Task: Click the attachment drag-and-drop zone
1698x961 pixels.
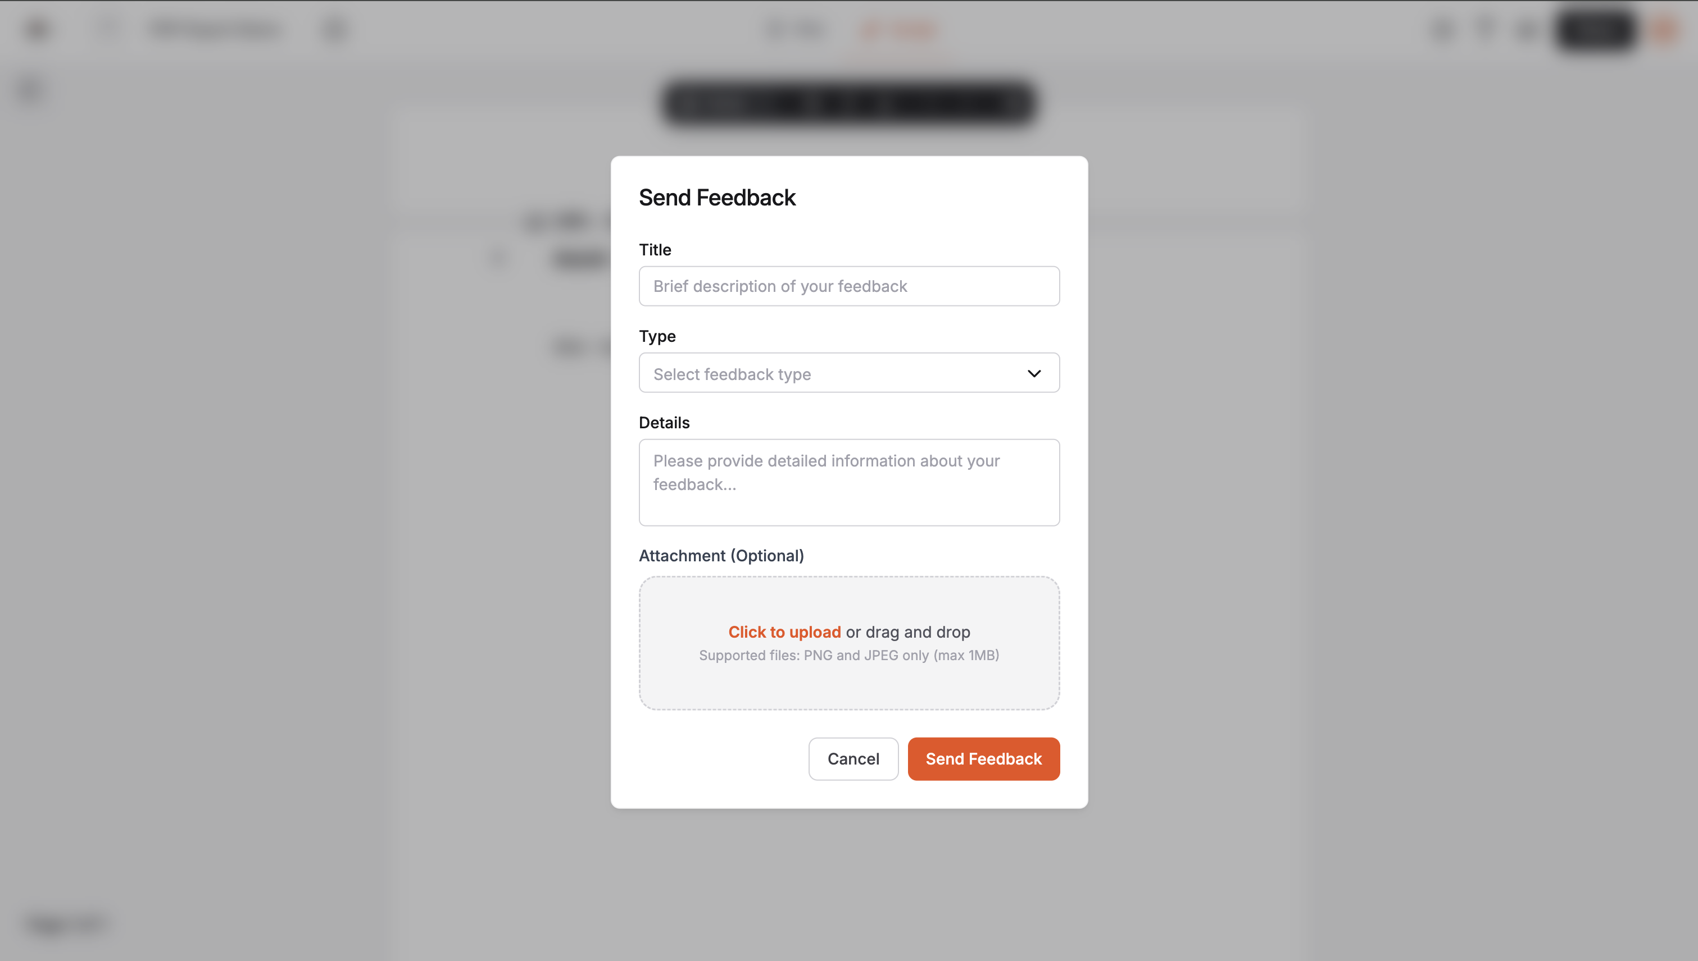Action: (849, 643)
